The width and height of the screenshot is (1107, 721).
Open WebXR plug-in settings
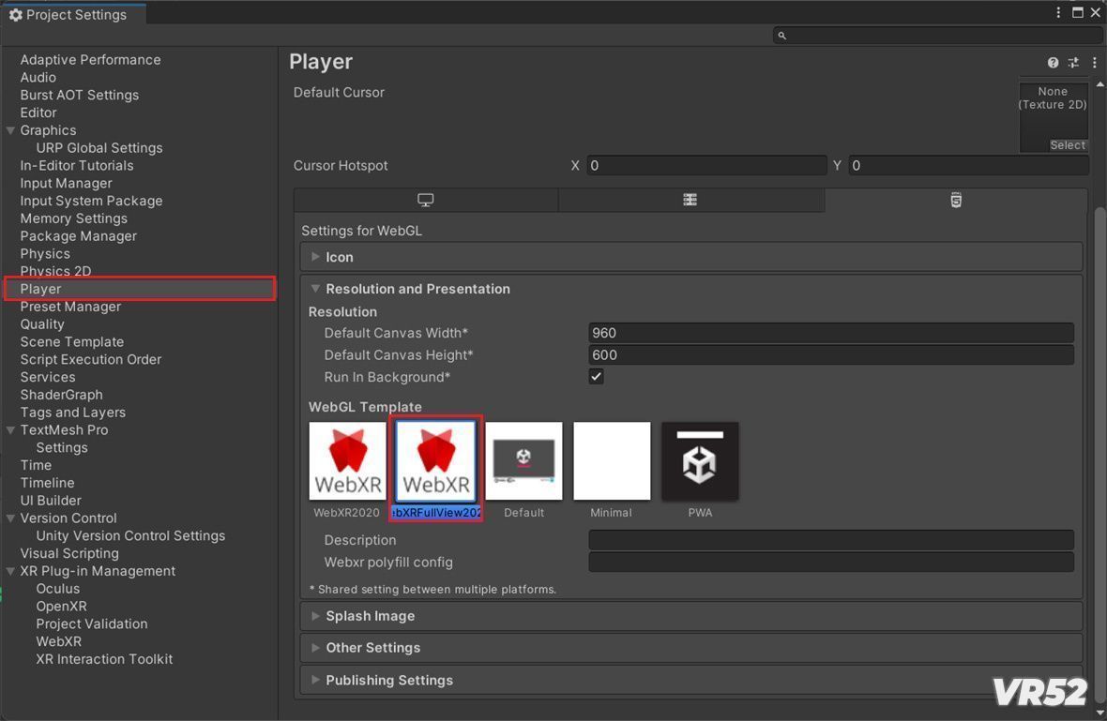click(x=58, y=642)
